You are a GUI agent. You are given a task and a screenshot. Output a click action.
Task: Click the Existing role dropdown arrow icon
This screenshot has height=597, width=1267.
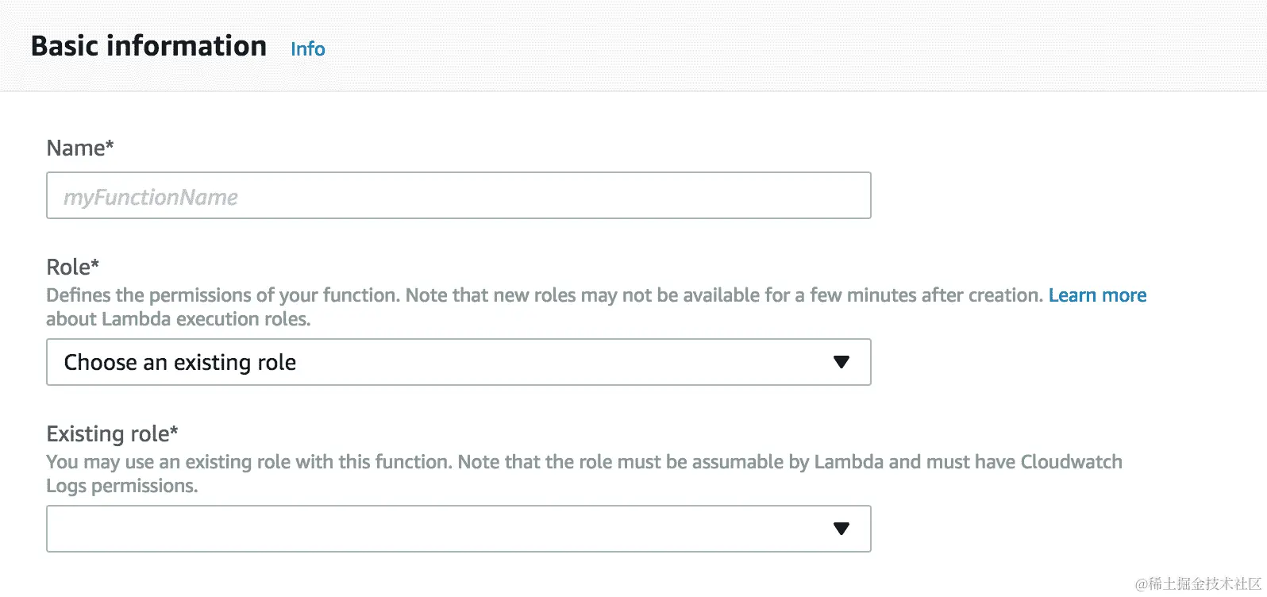click(x=841, y=530)
